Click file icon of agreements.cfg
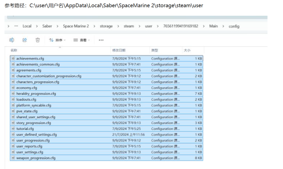This screenshot has width=283, height=169. pyautogui.click(x=13, y=70)
